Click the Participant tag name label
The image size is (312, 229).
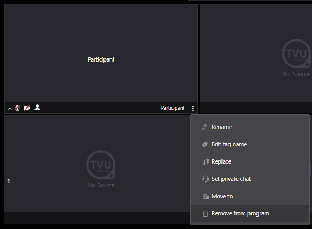coord(172,108)
